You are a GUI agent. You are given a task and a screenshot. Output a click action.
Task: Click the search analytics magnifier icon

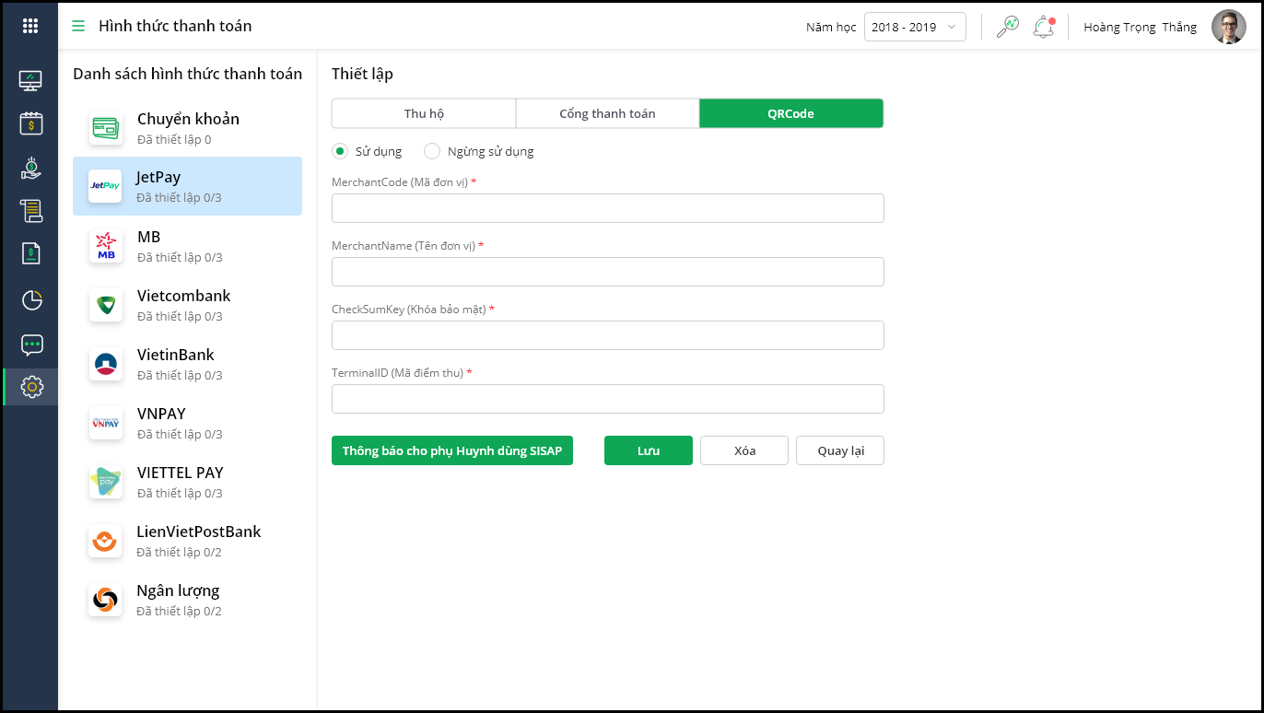click(1007, 27)
